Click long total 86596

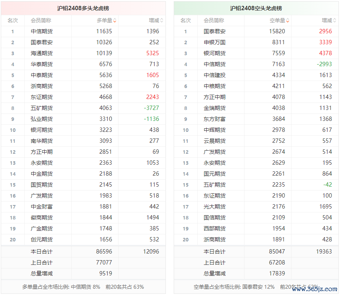click(104, 252)
